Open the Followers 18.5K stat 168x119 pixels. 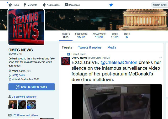(99, 36)
